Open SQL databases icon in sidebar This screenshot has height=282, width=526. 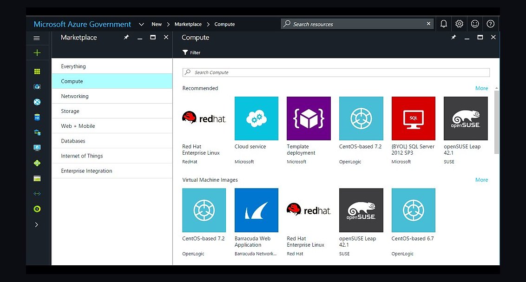pyautogui.click(x=37, y=118)
